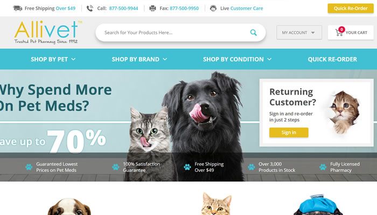This screenshot has height=215, width=377.
Task: Open the shopping cart icon
Action: (x=339, y=33)
